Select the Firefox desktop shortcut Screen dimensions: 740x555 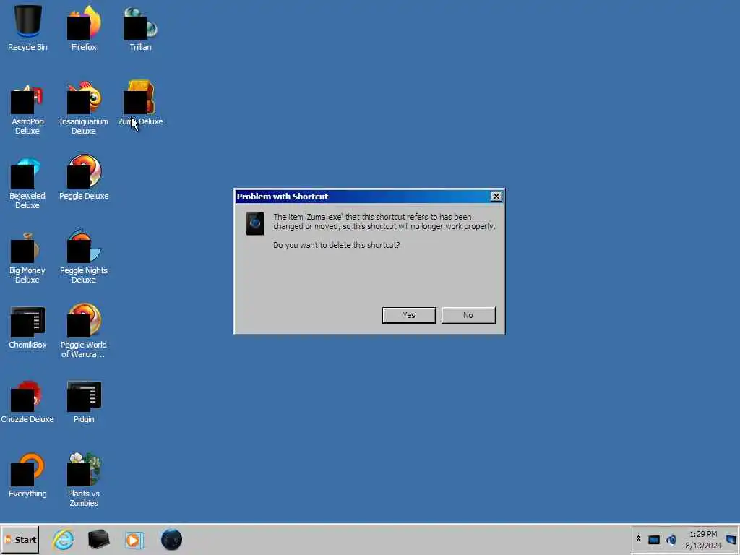point(84,28)
